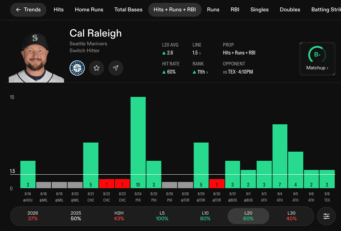This screenshot has width=341, height=231.
Task: Select the H2H split 43%
Action: [119, 216]
